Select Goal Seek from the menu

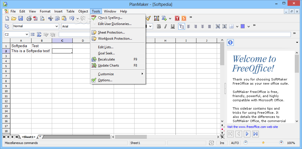[x=118, y=53]
